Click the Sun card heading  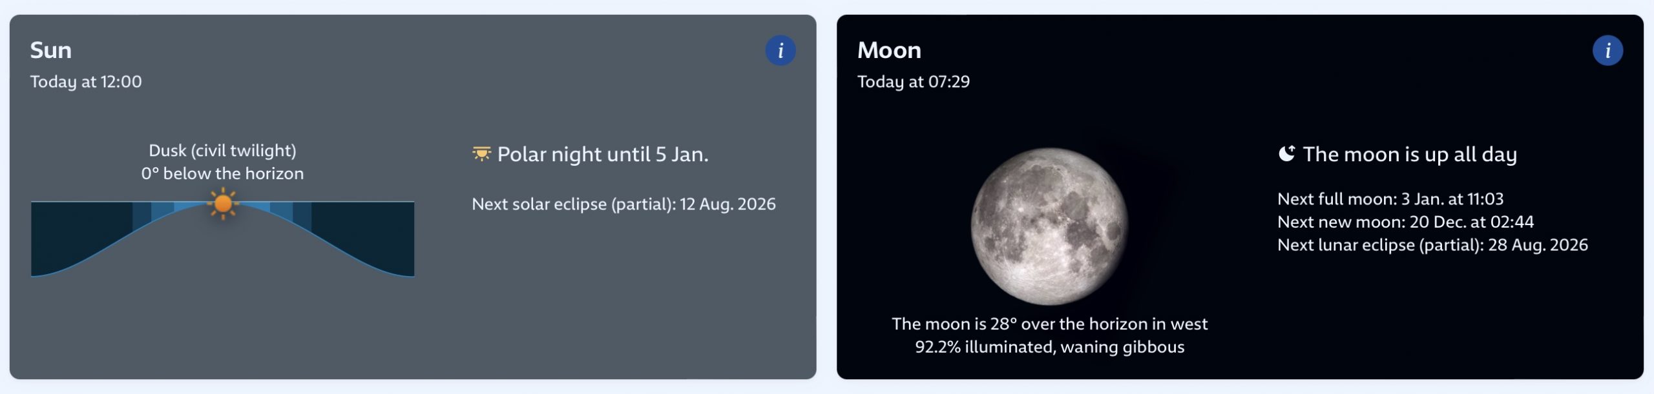50,50
